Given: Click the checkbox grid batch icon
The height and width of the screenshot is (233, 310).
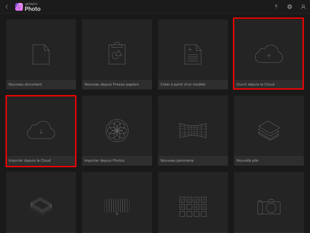Looking at the screenshot, I should (x=193, y=207).
